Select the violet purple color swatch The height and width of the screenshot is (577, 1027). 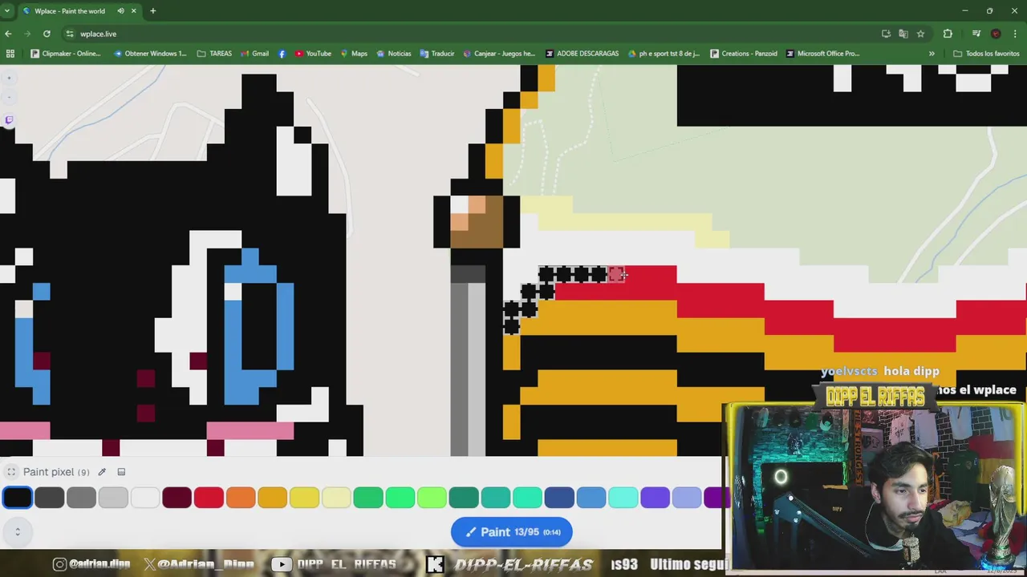[x=655, y=498]
